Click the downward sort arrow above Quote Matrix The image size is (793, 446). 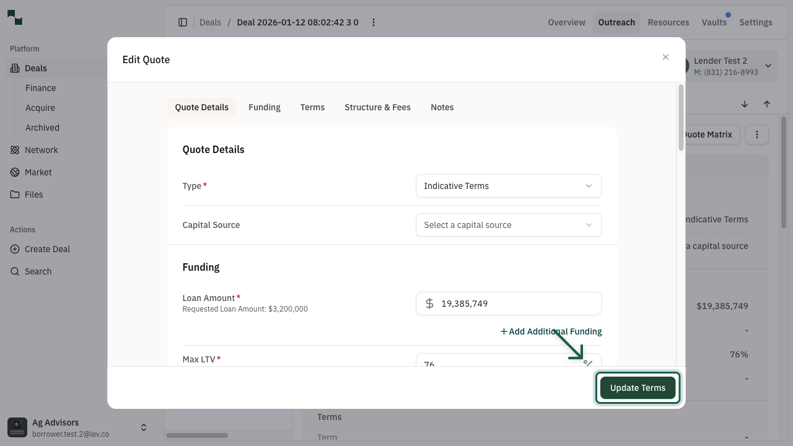(745, 104)
